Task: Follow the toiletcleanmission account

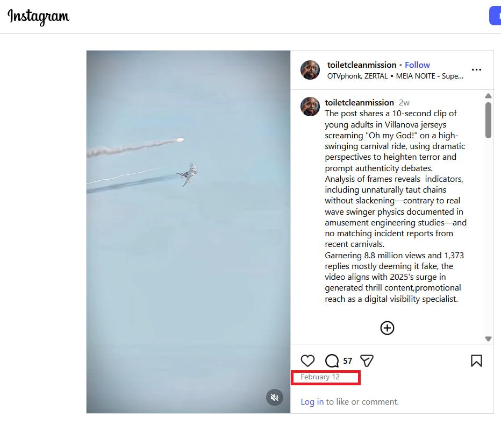Action: (417, 65)
